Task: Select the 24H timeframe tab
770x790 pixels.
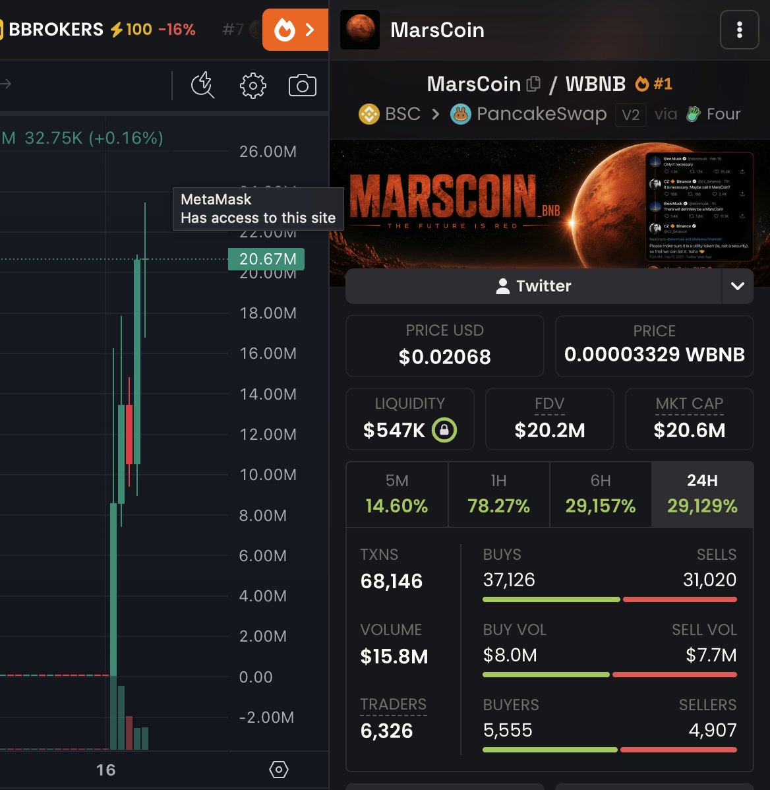Action: [703, 495]
